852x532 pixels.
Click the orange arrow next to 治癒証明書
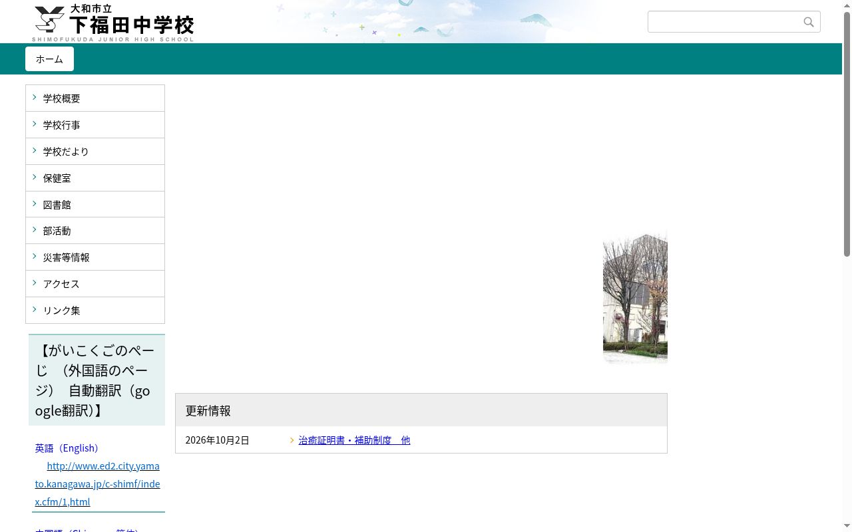click(x=292, y=440)
